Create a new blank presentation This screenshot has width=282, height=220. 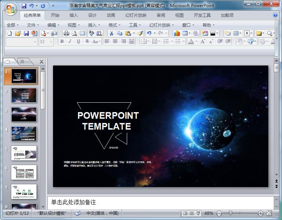[9, 33]
